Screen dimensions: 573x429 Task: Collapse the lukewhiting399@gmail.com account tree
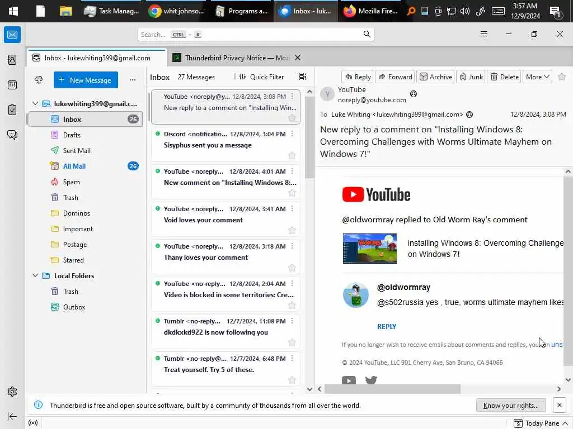35,103
